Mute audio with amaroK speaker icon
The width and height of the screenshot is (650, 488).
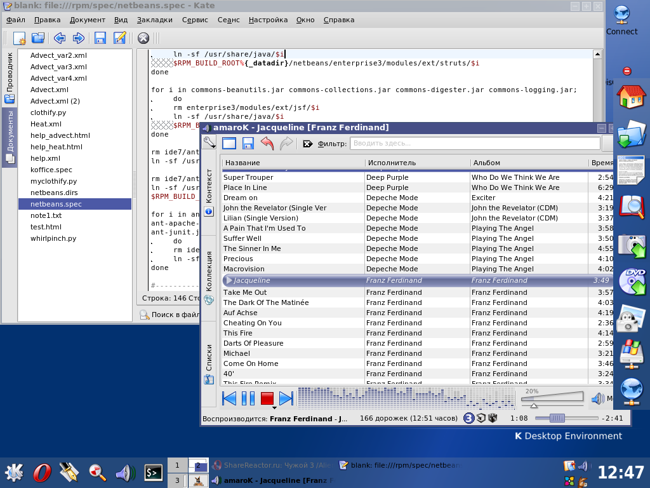point(597,399)
